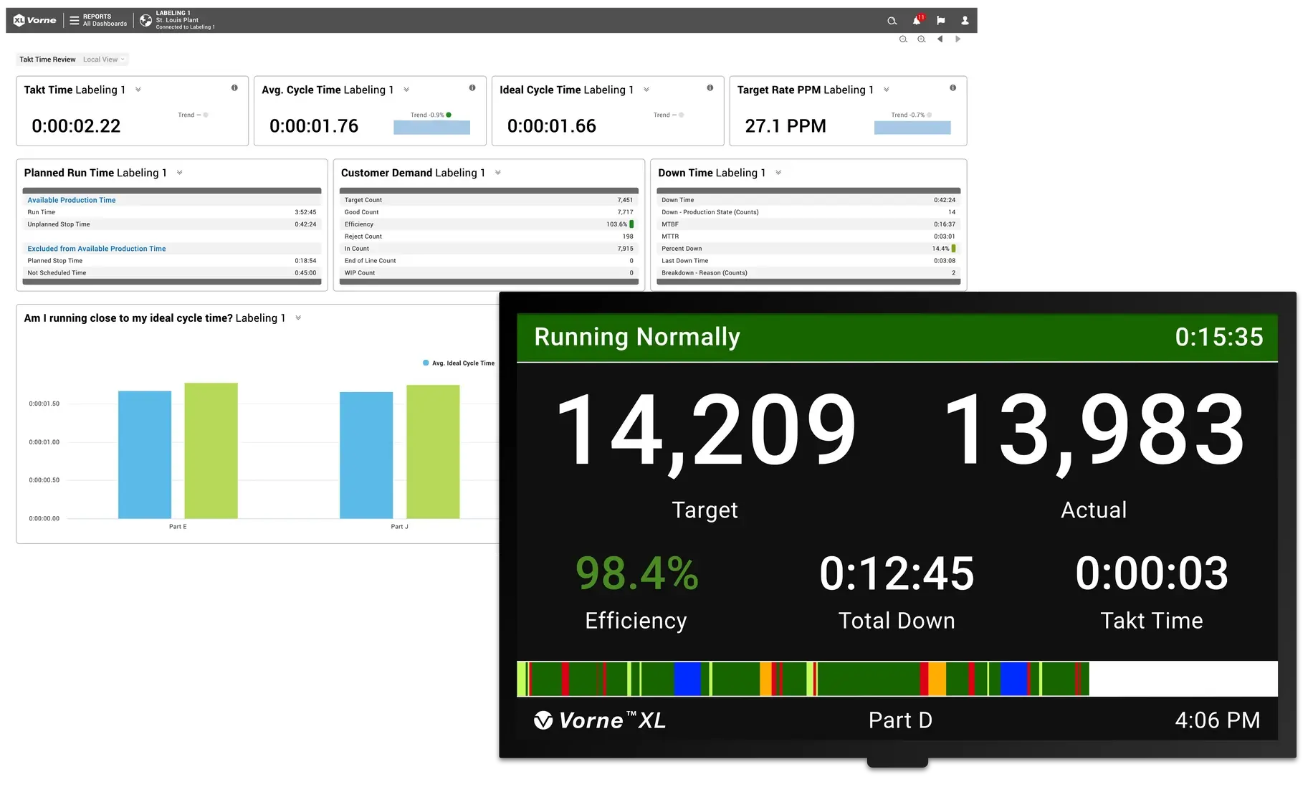Image resolution: width=1313 pixels, height=787 pixels.
Task: Open the user profile icon
Action: [x=965, y=21]
